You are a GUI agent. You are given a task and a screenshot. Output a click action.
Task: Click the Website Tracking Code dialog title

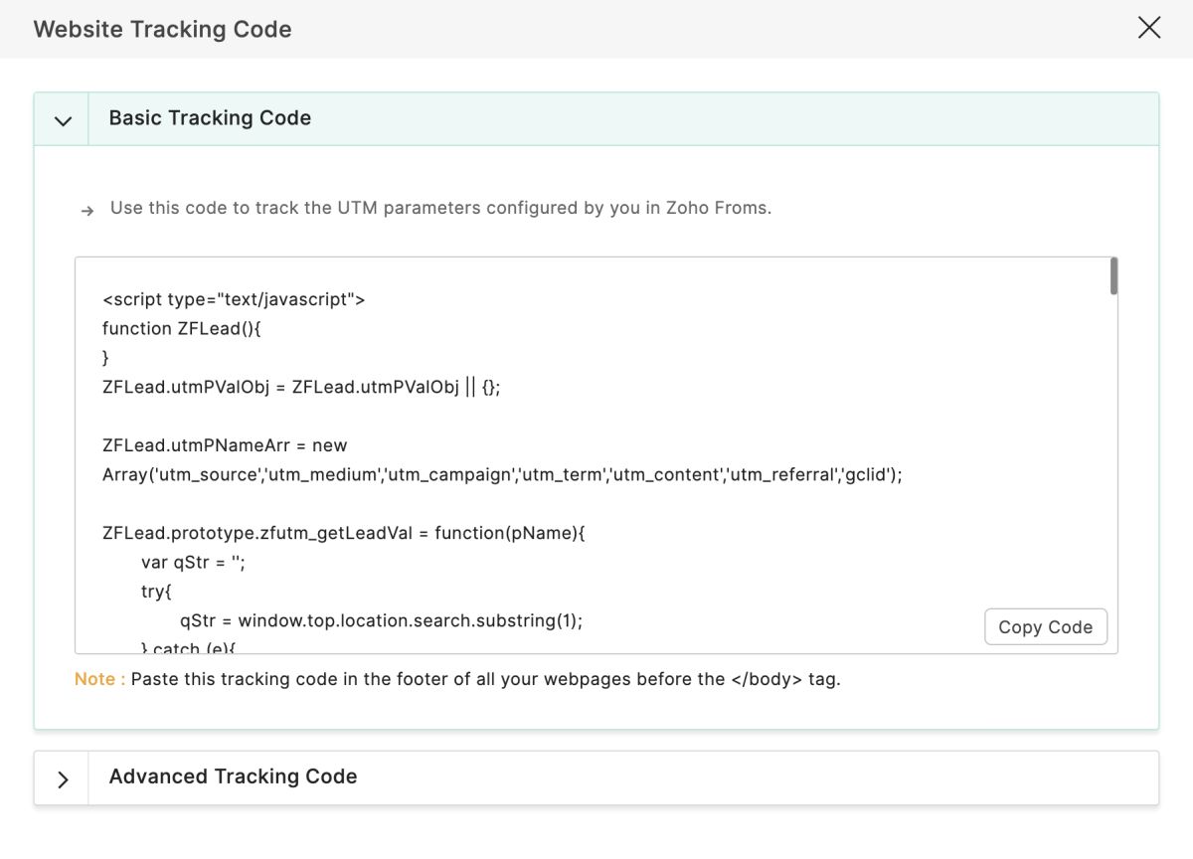[162, 29]
